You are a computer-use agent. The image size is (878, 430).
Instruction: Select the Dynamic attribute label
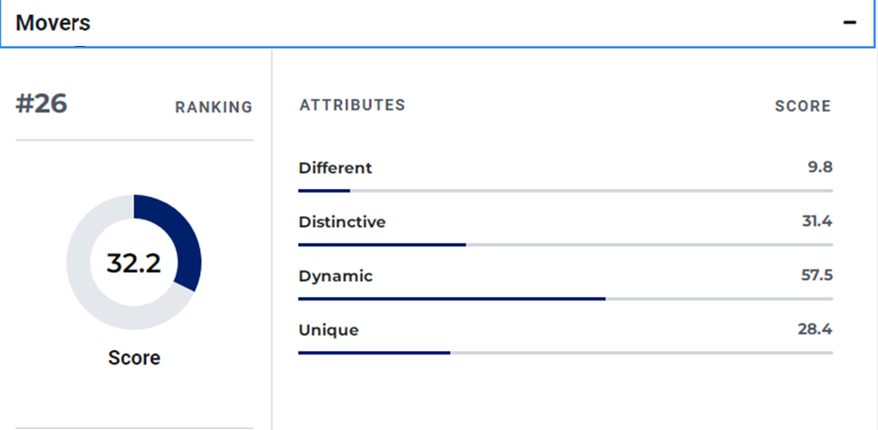coord(335,275)
